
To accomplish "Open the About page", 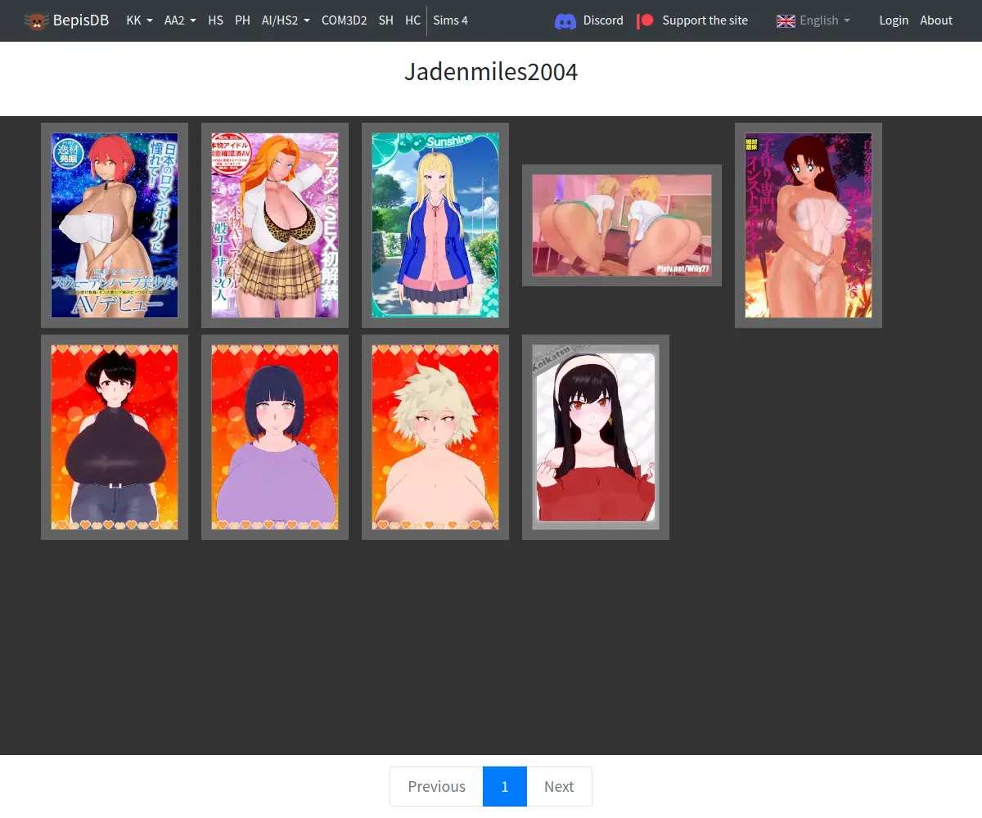I will click(x=936, y=20).
